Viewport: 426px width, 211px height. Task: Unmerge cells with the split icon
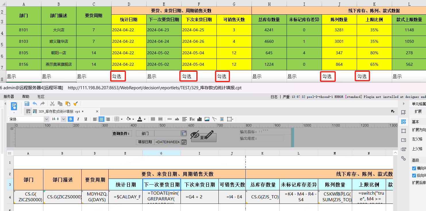(x=160, y=119)
